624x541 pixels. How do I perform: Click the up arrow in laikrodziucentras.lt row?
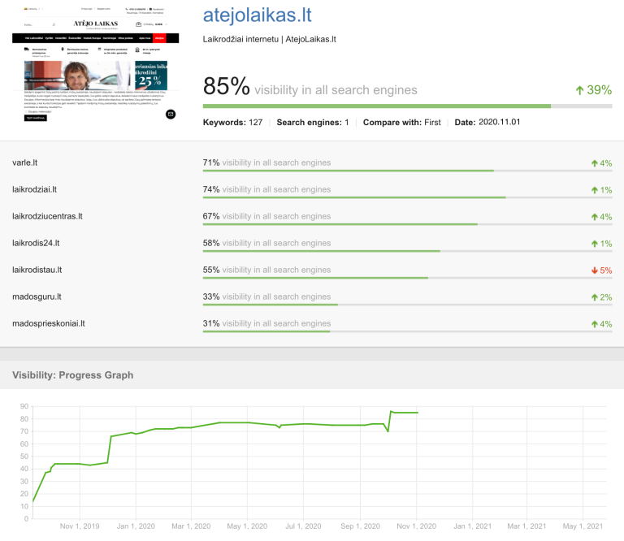595,217
